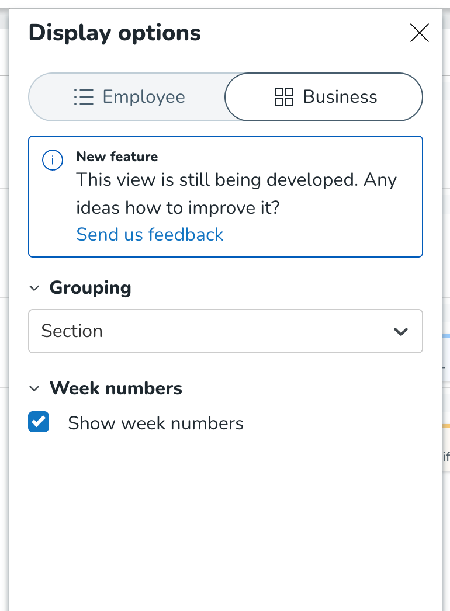Click the Grouping section heading
The height and width of the screenshot is (611, 450).
(x=91, y=288)
